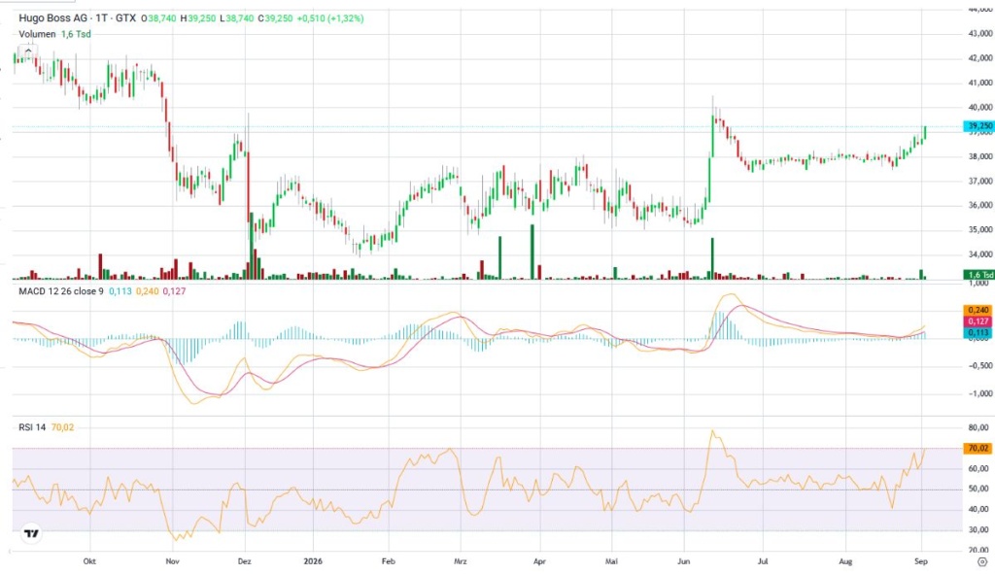Click the TradingView logo

[x=31, y=533]
